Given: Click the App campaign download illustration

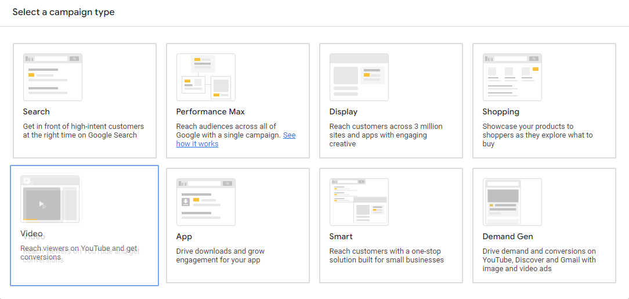Looking at the screenshot, I should click(206, 202).
